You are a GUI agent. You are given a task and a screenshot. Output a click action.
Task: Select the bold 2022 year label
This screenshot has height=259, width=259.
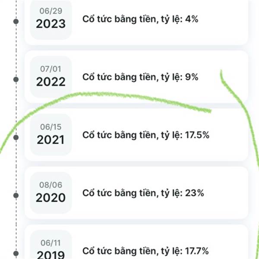pyautogui.click(x=51, y=82)
